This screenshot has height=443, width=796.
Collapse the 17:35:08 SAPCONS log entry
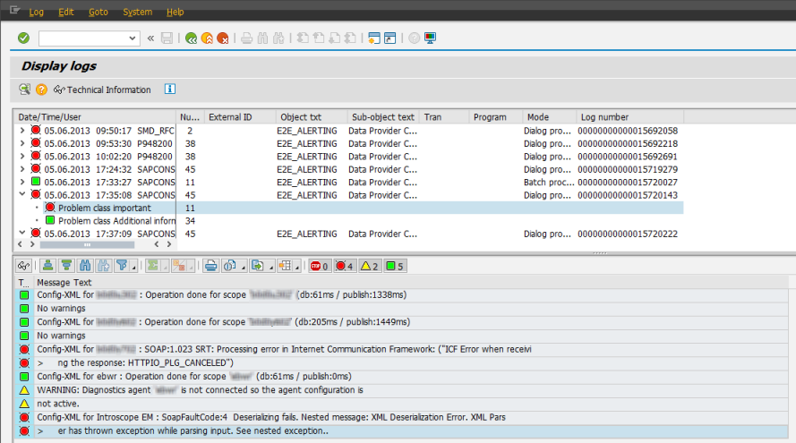point(21,194)
